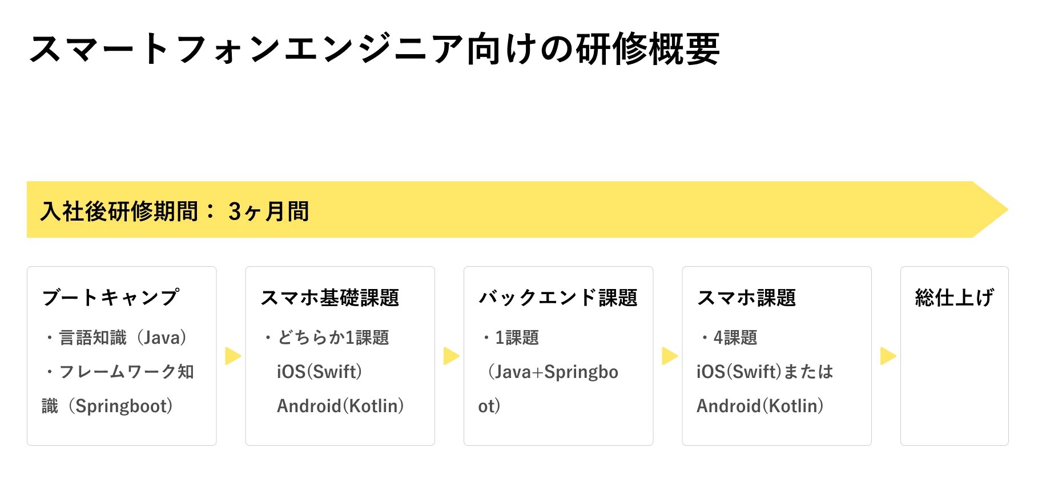1038x480 pixels.
Task: Click the slide title スマートフォンエンジニア向けの研修概要
Action: tap(374, 49)
